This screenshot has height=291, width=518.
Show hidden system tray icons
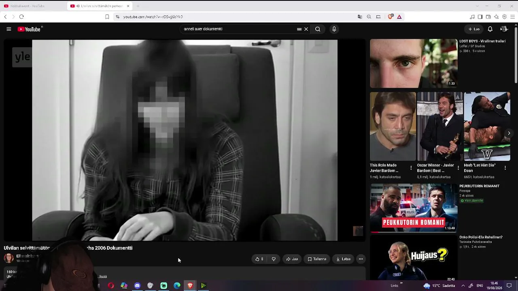463,286
